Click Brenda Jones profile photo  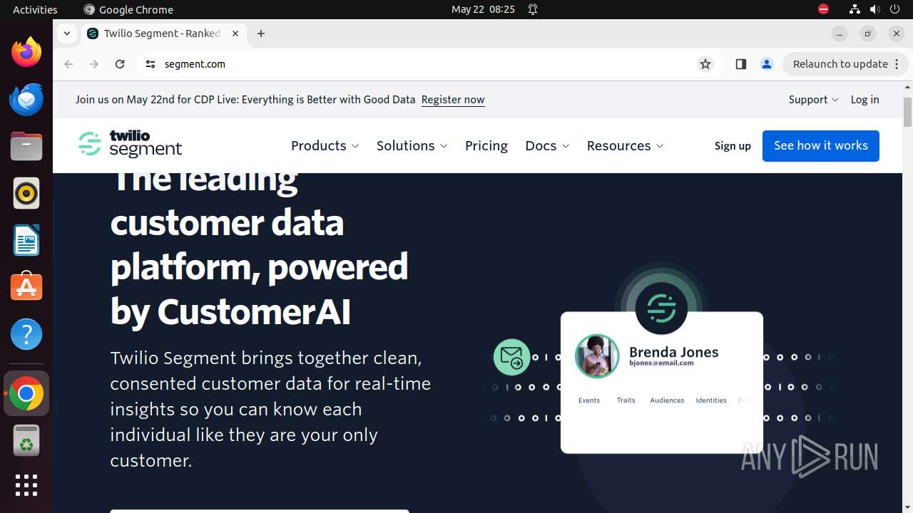tap(597, 356)
